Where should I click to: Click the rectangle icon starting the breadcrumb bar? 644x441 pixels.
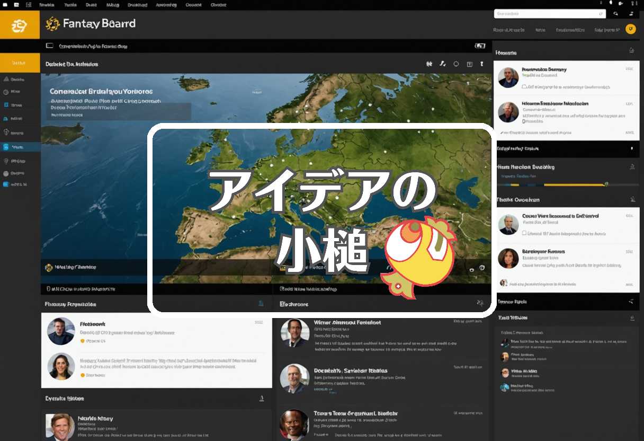click(50, 46)
